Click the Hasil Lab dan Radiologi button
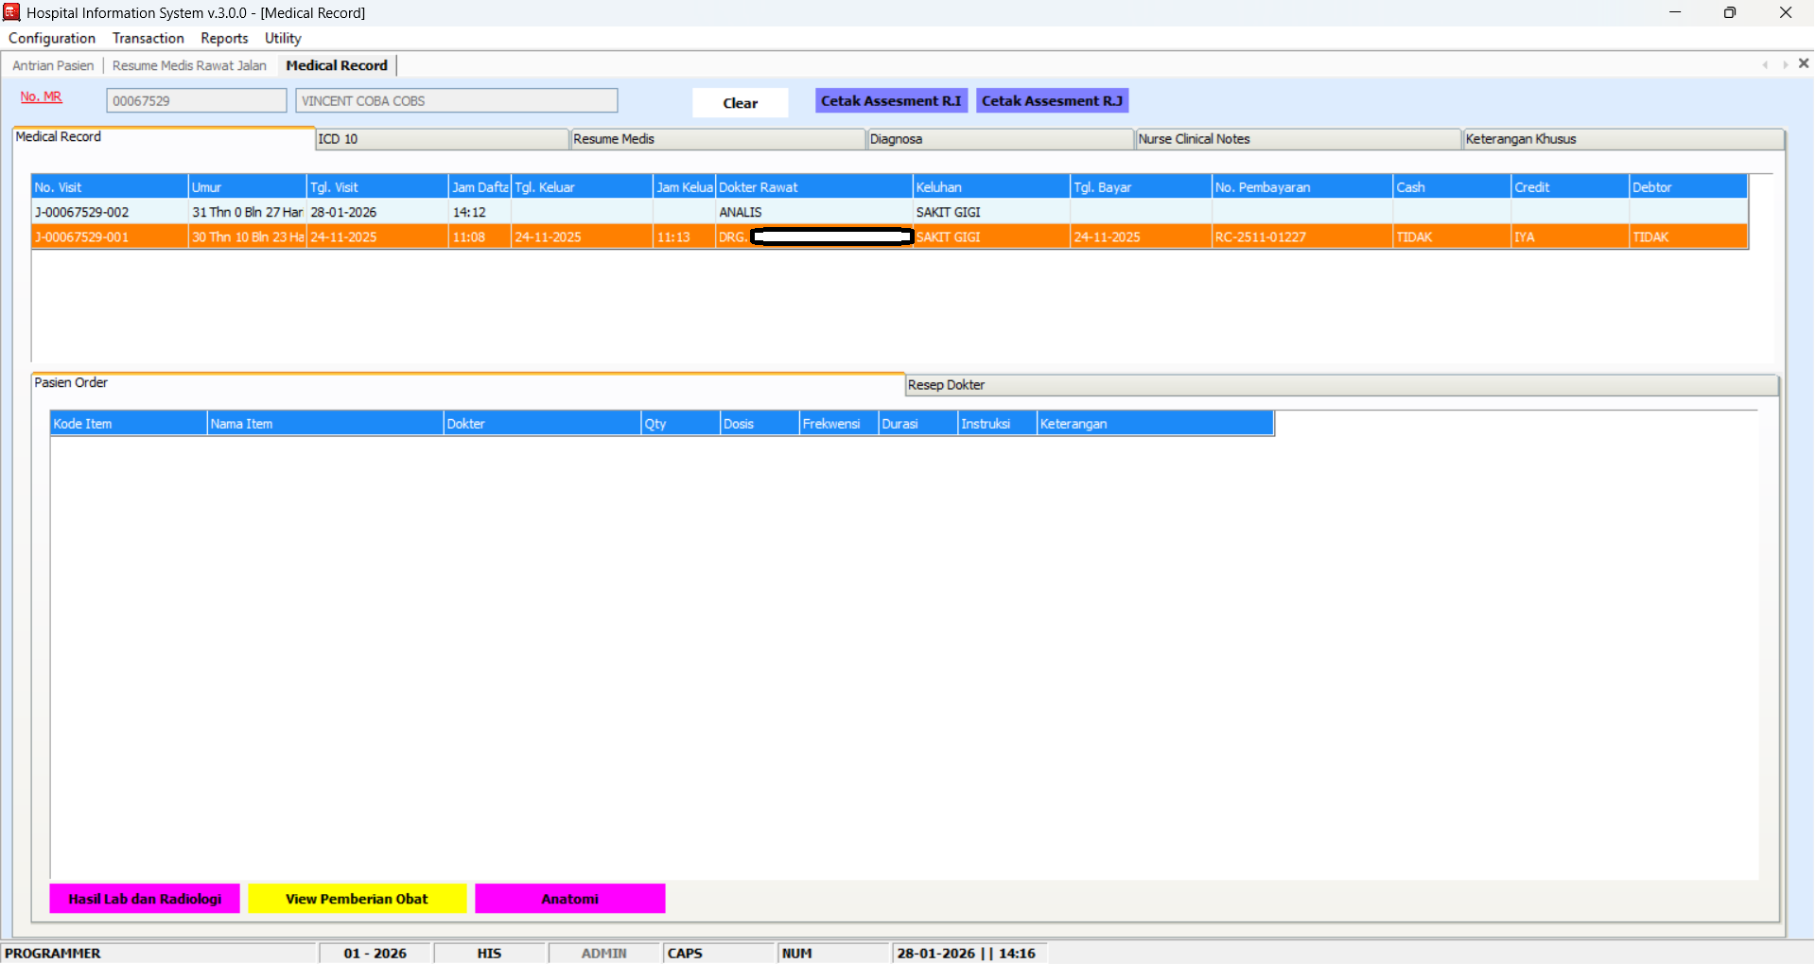1816x964 pixels. pyautogui.click(x=145, y=899)
